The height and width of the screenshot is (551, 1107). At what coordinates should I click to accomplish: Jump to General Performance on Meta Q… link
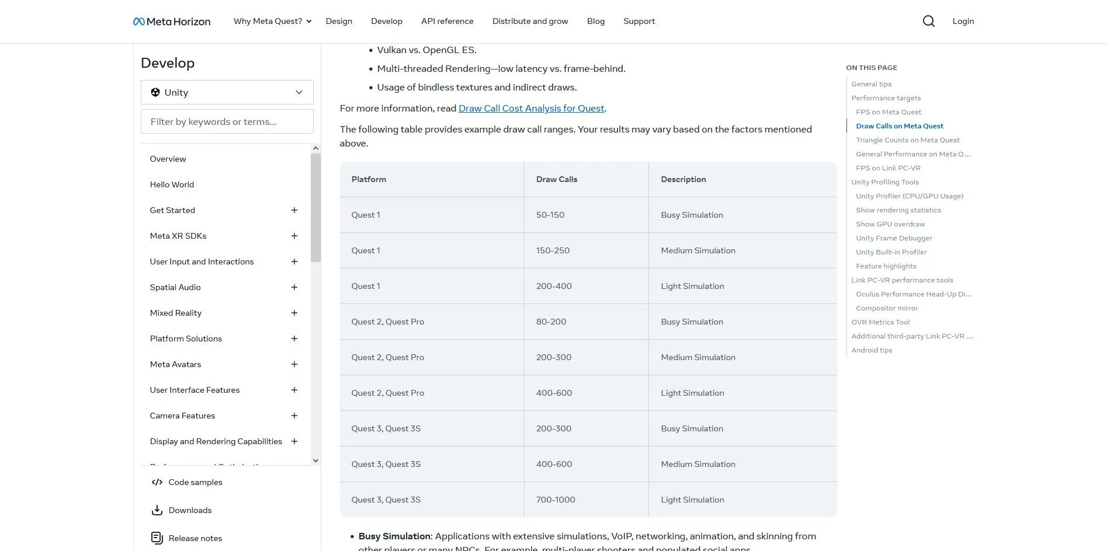913,154
